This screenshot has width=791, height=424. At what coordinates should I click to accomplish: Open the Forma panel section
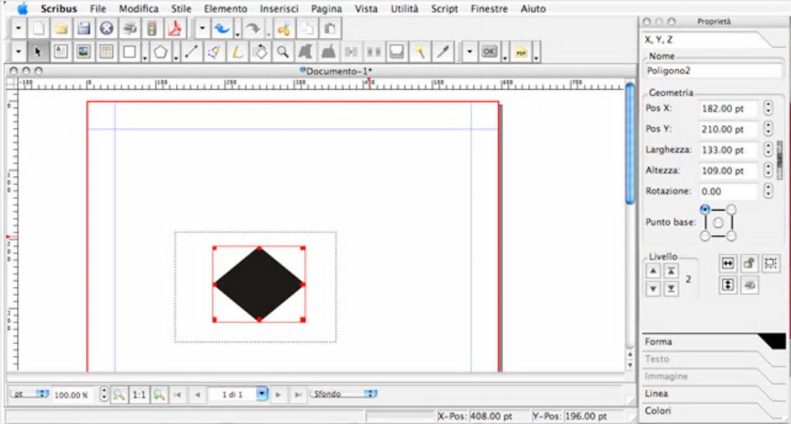[x=659, y=342]
